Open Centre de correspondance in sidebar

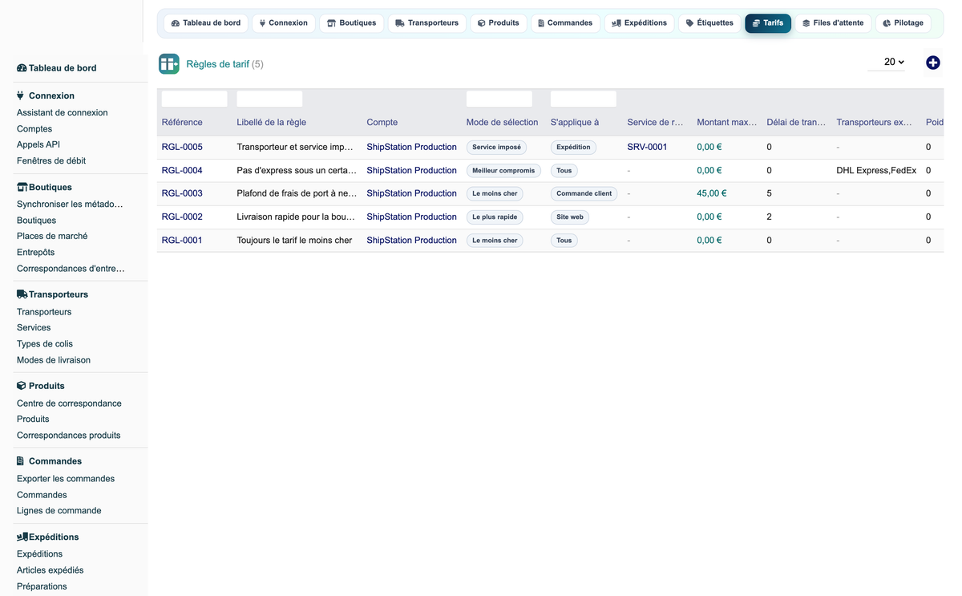(69, 403)
